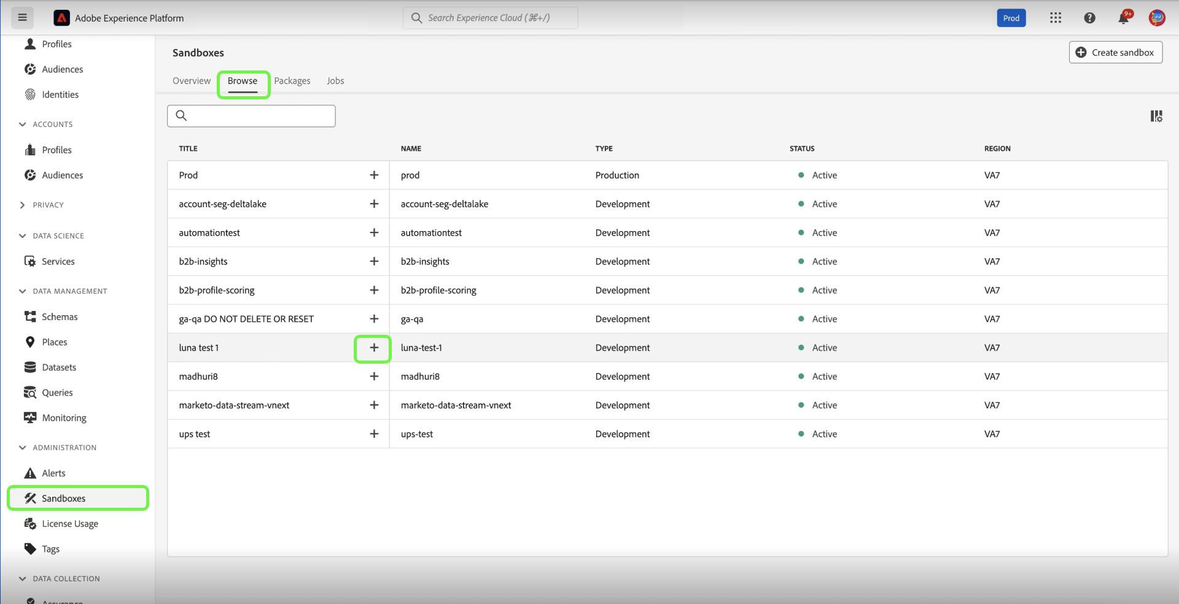Open the Prod sandbox switcher

pos(1011,18)
